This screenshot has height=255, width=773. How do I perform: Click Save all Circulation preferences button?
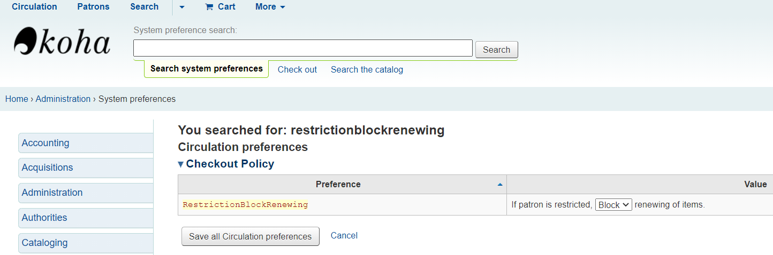(251, 236)
